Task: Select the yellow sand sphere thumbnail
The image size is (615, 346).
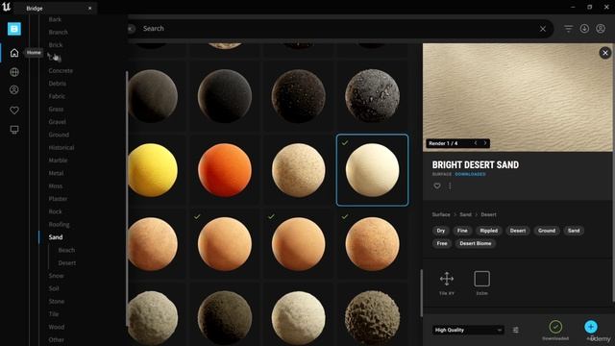Action: [x=153, y=170]
